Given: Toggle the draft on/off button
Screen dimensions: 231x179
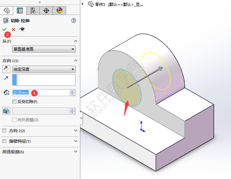Looking at the screenshot, I should pyautogui.click(x=6, y=111).
